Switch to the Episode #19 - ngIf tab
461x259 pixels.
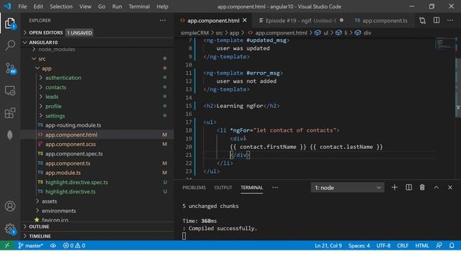pyautogui.click(x=301, y=21)
